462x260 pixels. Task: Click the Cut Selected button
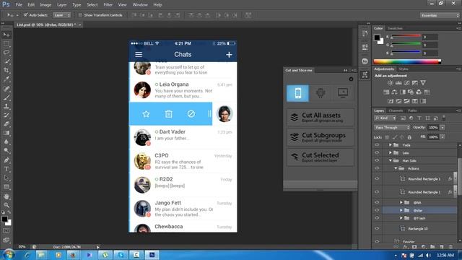tap(321, 157)
